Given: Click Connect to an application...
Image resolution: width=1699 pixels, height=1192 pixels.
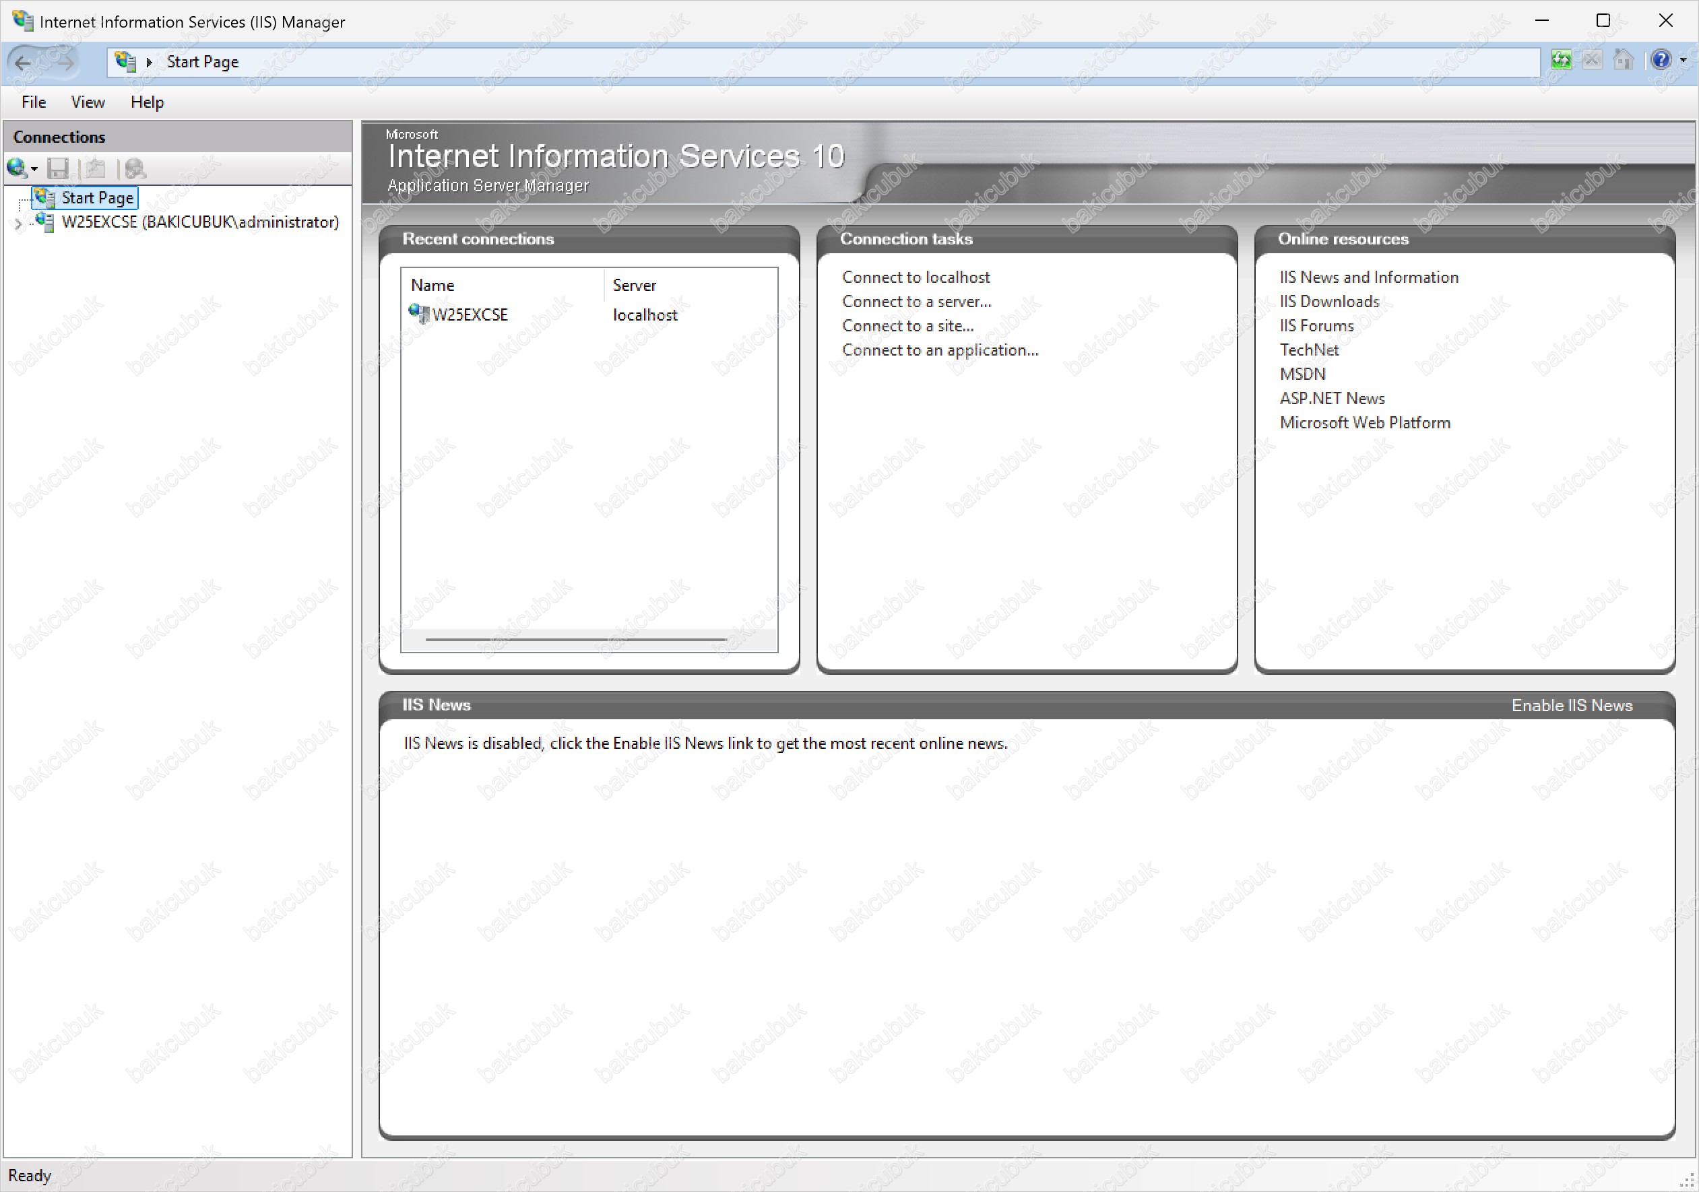Looking at the screenshot, I should pos(940,350).
